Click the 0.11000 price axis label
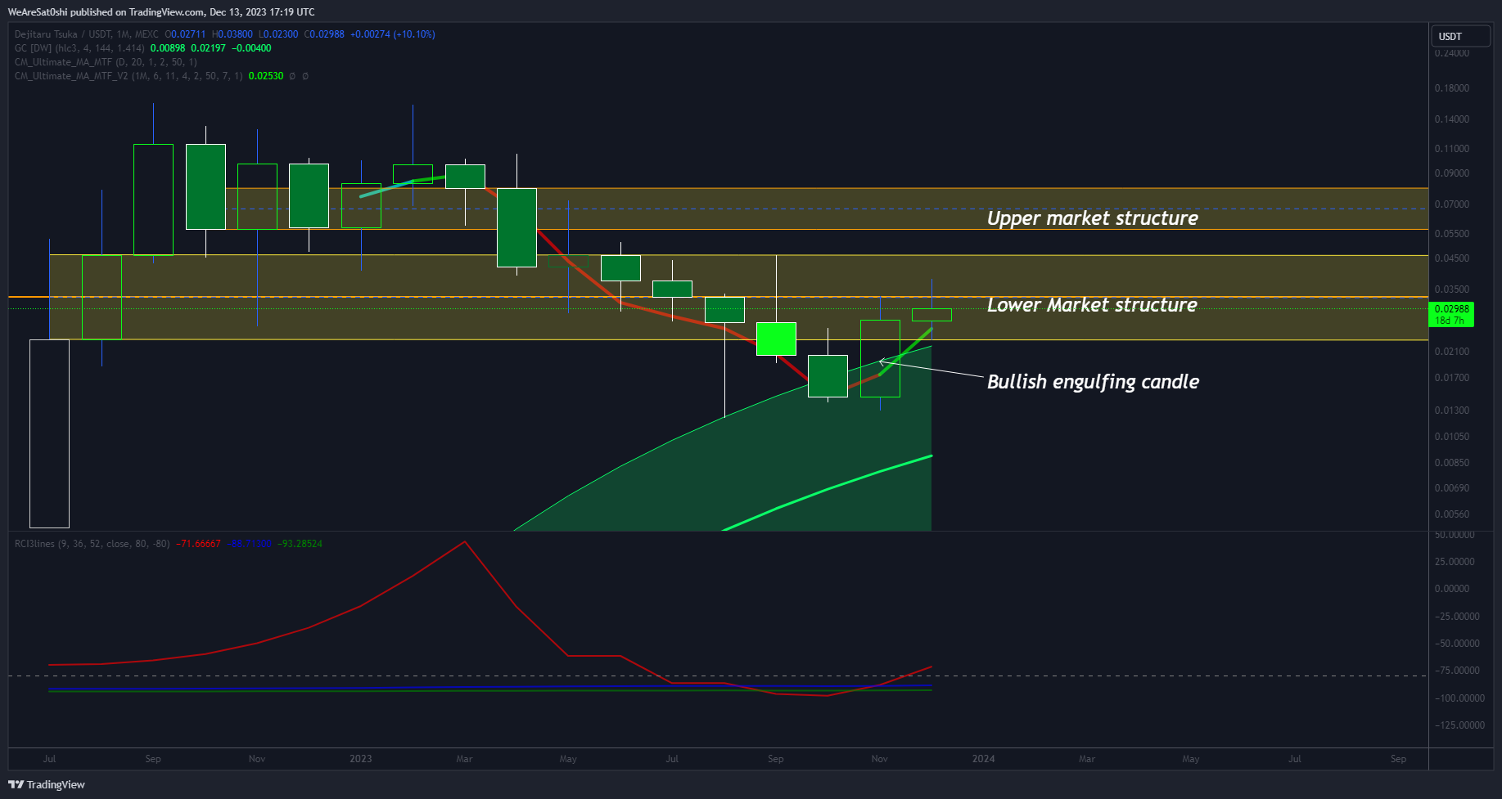 pos(1452,149)
